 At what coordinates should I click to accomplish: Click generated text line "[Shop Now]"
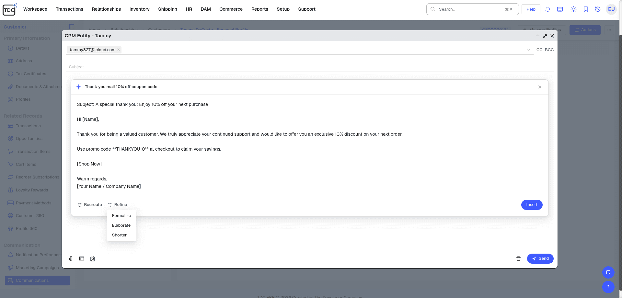pyautogui.click(x=89, y=164)
